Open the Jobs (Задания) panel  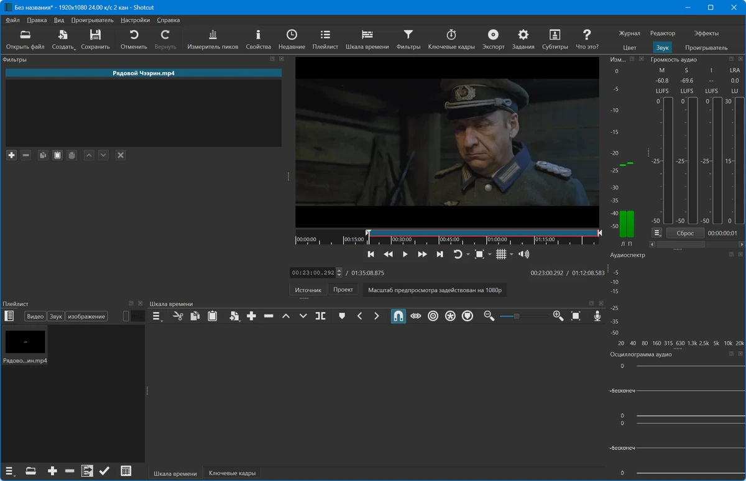pos(523,39)
